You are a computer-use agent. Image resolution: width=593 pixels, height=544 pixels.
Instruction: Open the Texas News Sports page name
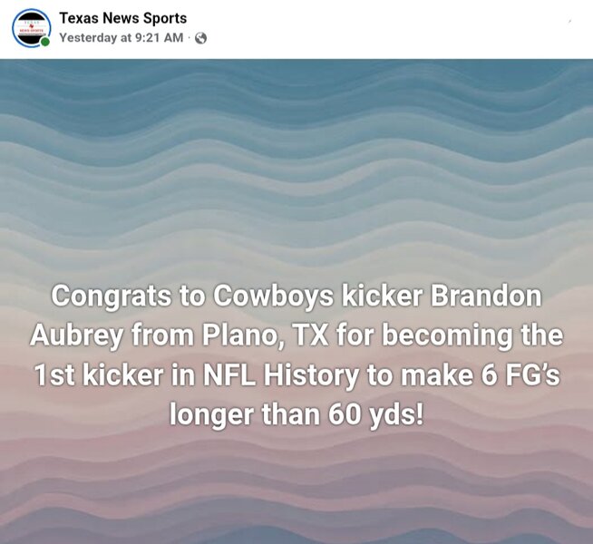pos(122,18)
